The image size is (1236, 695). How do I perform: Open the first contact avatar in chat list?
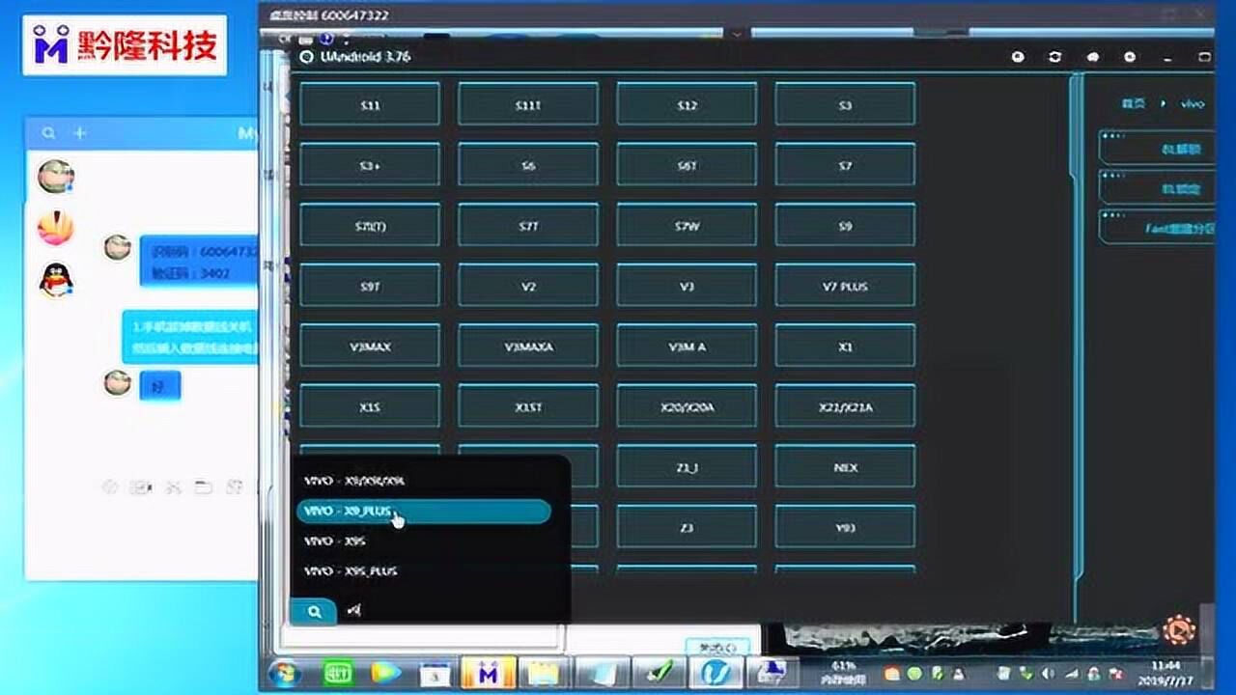[x=55, y=177]
